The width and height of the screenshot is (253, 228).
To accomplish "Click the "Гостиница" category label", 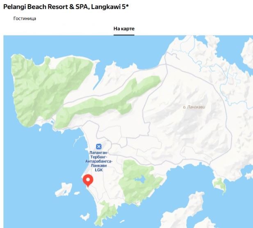I will (x=25, y=18).
